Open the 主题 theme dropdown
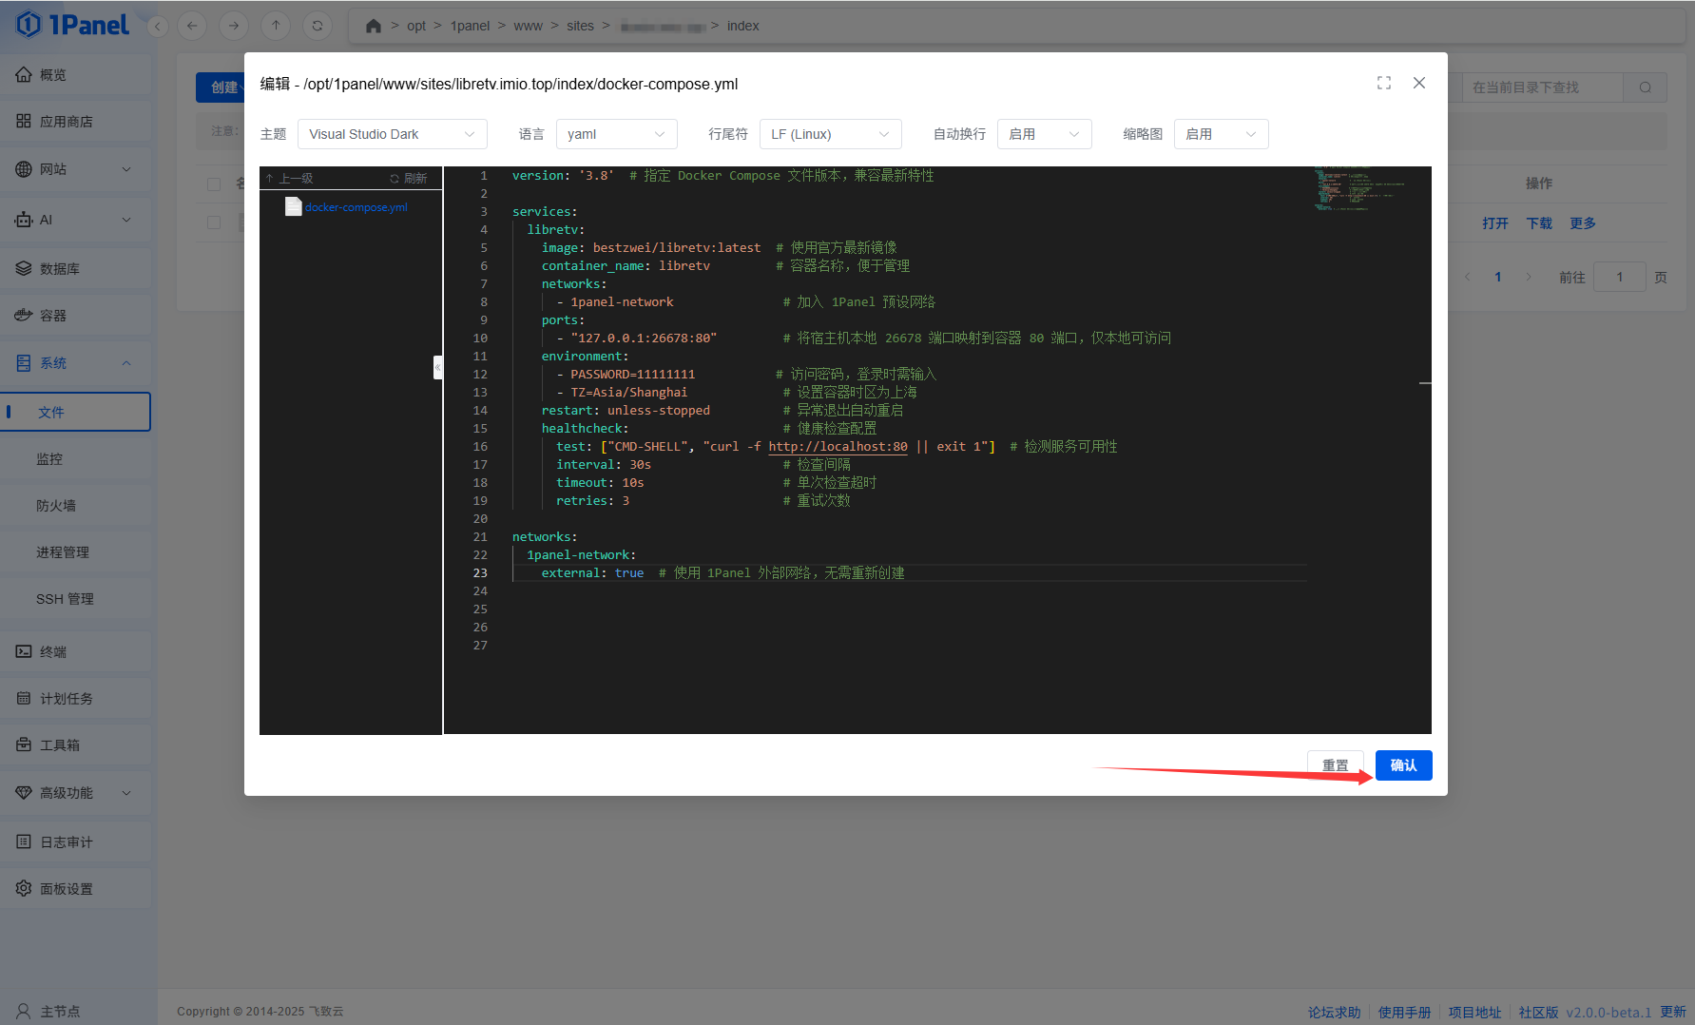The image size is (1695, 1025). pyautogui.click(x=393, y=134)
